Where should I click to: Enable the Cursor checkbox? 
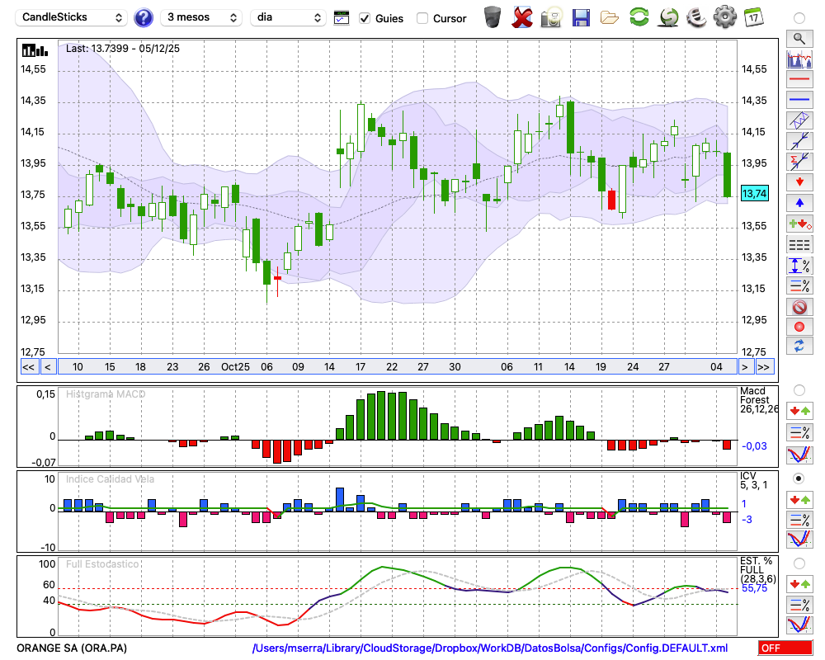coord(422,18)
